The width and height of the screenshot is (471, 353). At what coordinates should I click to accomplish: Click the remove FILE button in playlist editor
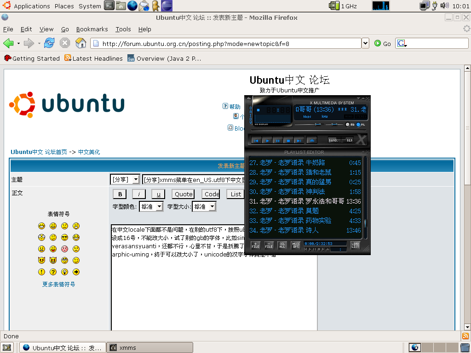coord(269,245)
